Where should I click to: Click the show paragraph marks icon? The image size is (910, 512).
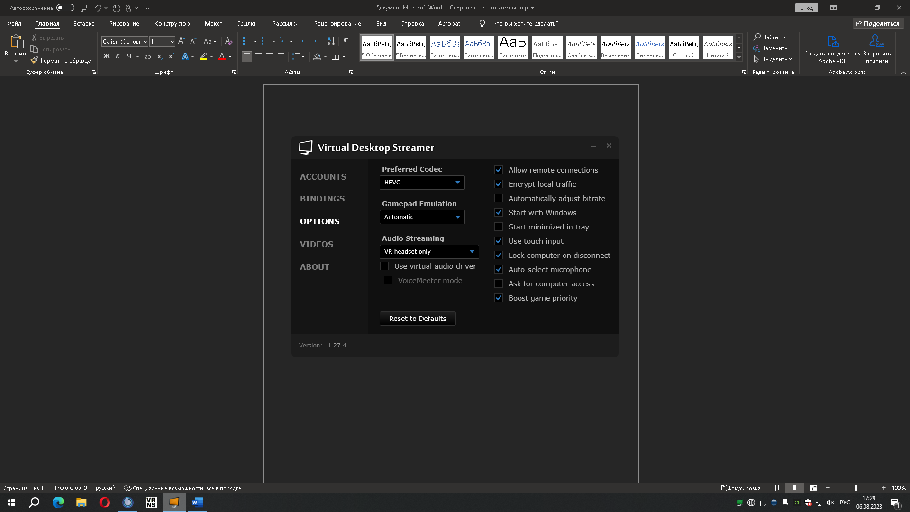coord(346,41)
